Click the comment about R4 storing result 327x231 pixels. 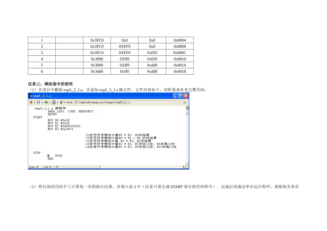coord(117,135)
